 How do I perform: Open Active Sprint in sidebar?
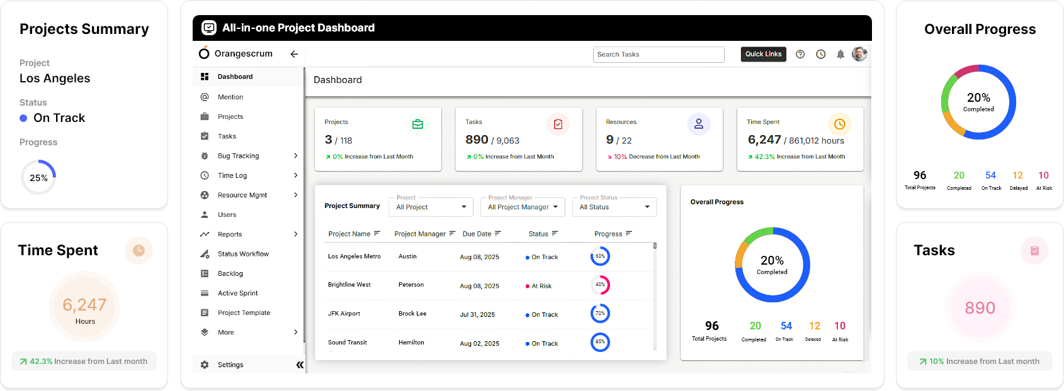pos(237,293)
